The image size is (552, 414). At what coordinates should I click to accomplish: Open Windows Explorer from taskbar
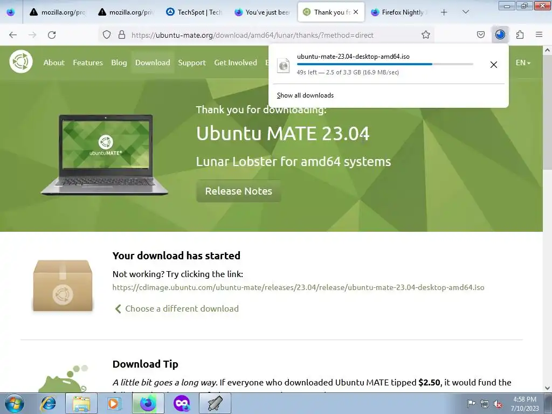coord(81,403)
